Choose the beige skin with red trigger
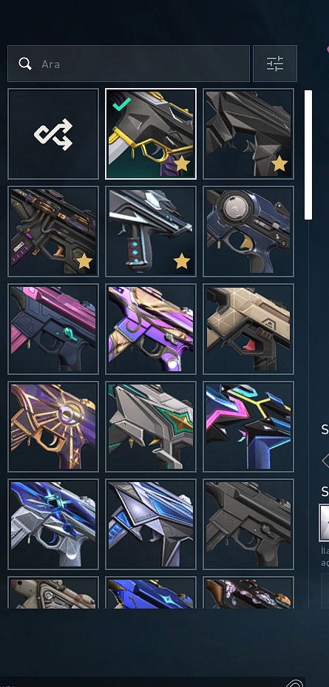Viewport: 329px width, 687px height. [x=248, y=329]
